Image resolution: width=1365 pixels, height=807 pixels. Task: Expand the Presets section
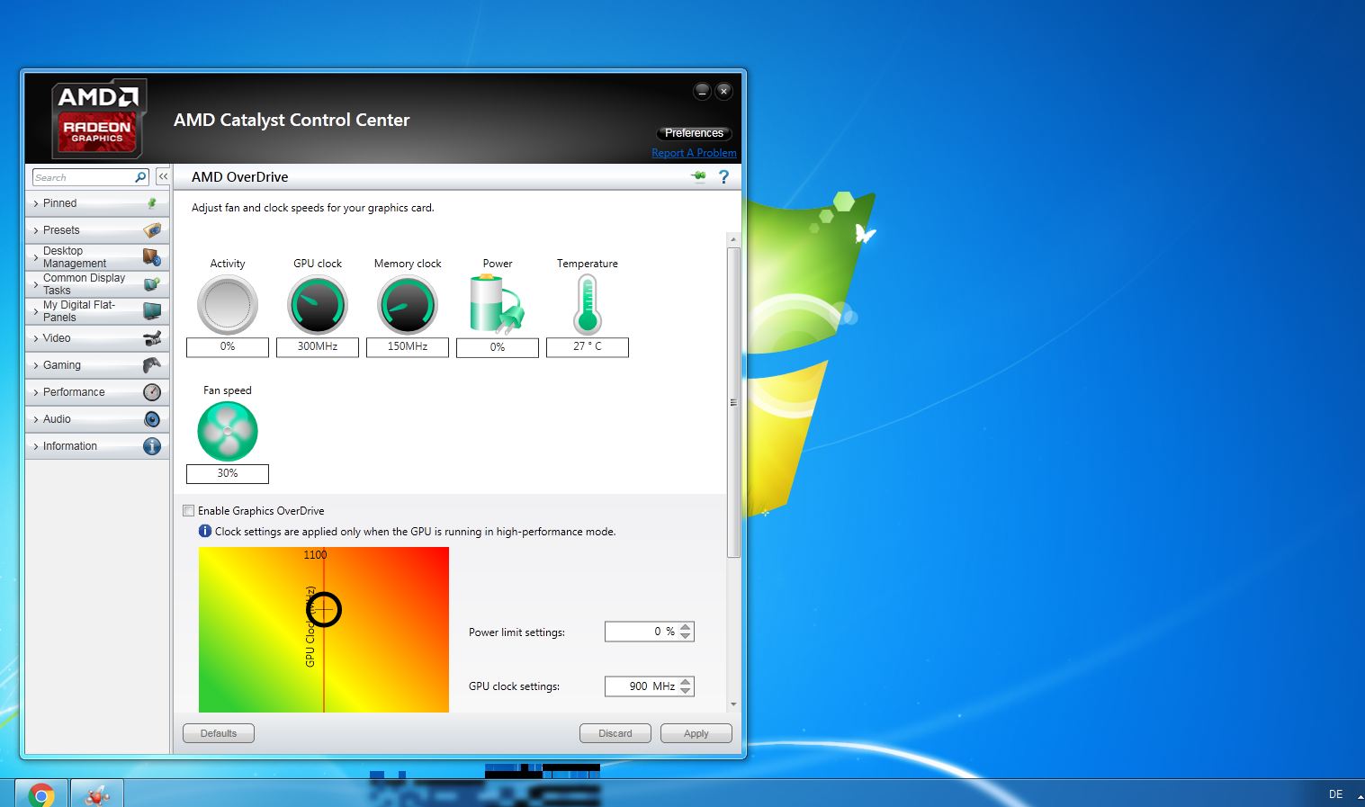97,230
